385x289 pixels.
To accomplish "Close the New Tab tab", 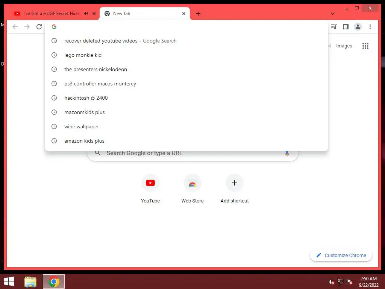I will tap(183, 14).
